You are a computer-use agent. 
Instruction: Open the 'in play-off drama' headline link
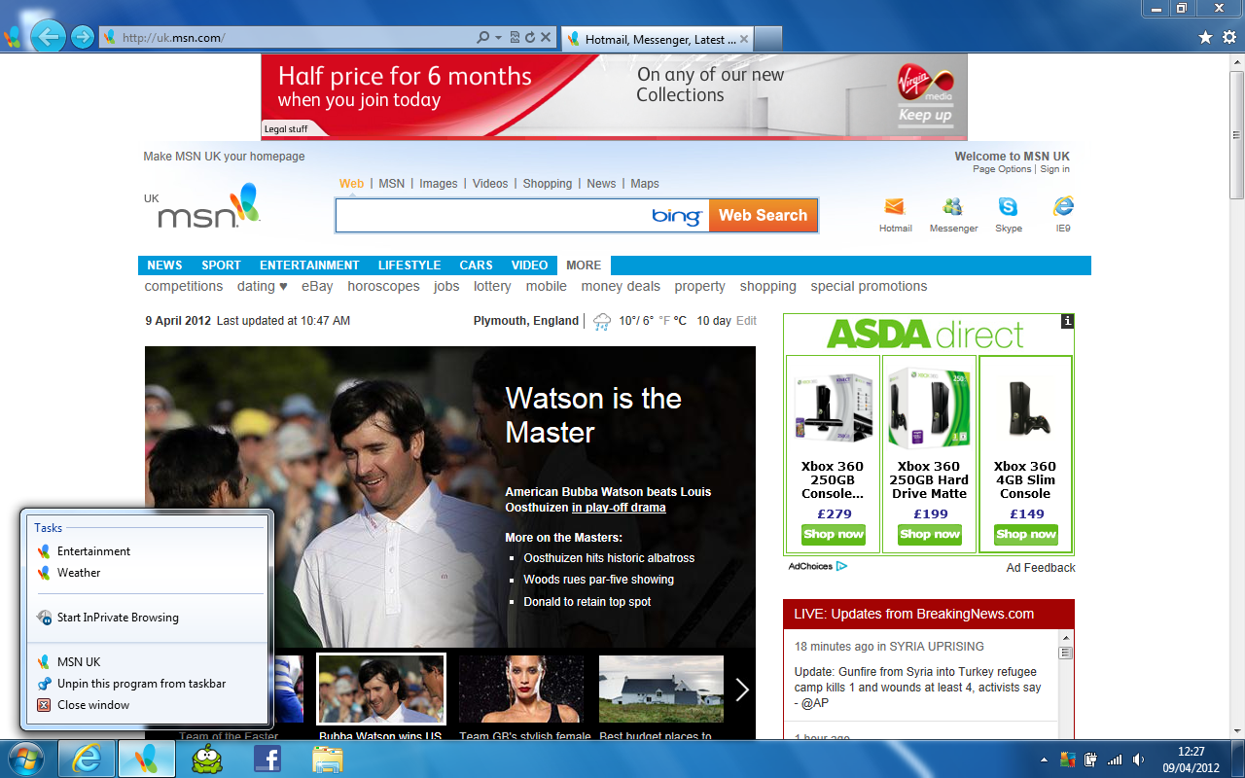pyautogui.click(x=619, y=508)
